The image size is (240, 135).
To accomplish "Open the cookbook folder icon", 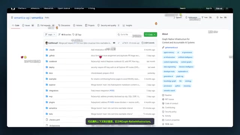I will [x=47, y=61].
